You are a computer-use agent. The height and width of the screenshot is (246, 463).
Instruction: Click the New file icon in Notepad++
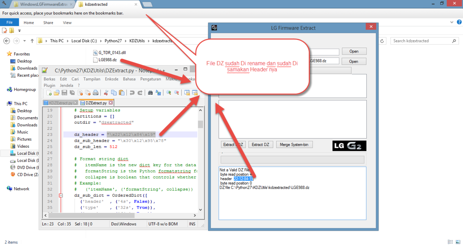[x=49, y=93]
